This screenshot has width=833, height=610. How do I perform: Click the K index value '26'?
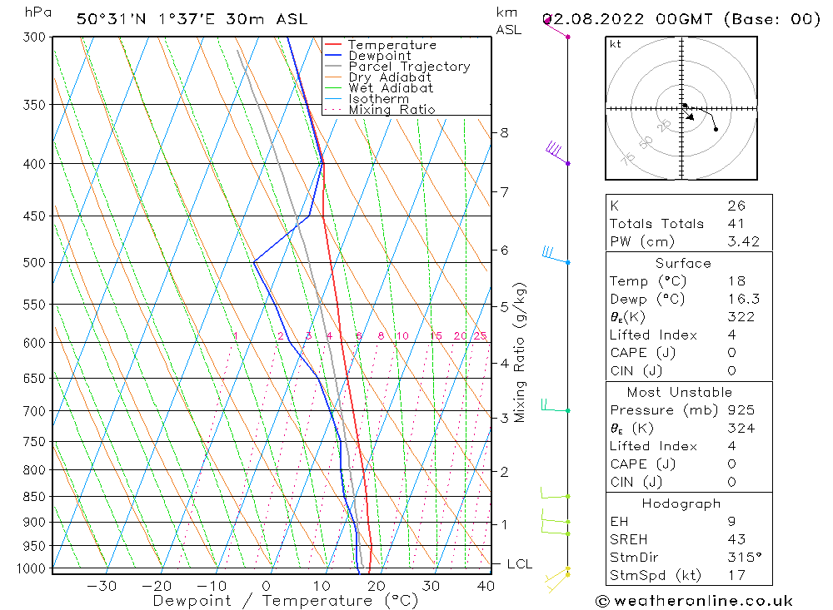(x=737, y=206)
